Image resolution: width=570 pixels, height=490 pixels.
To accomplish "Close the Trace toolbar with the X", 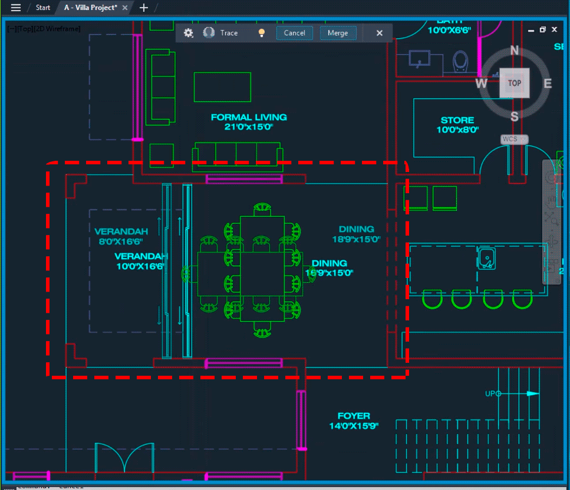I will coord(379,33).
